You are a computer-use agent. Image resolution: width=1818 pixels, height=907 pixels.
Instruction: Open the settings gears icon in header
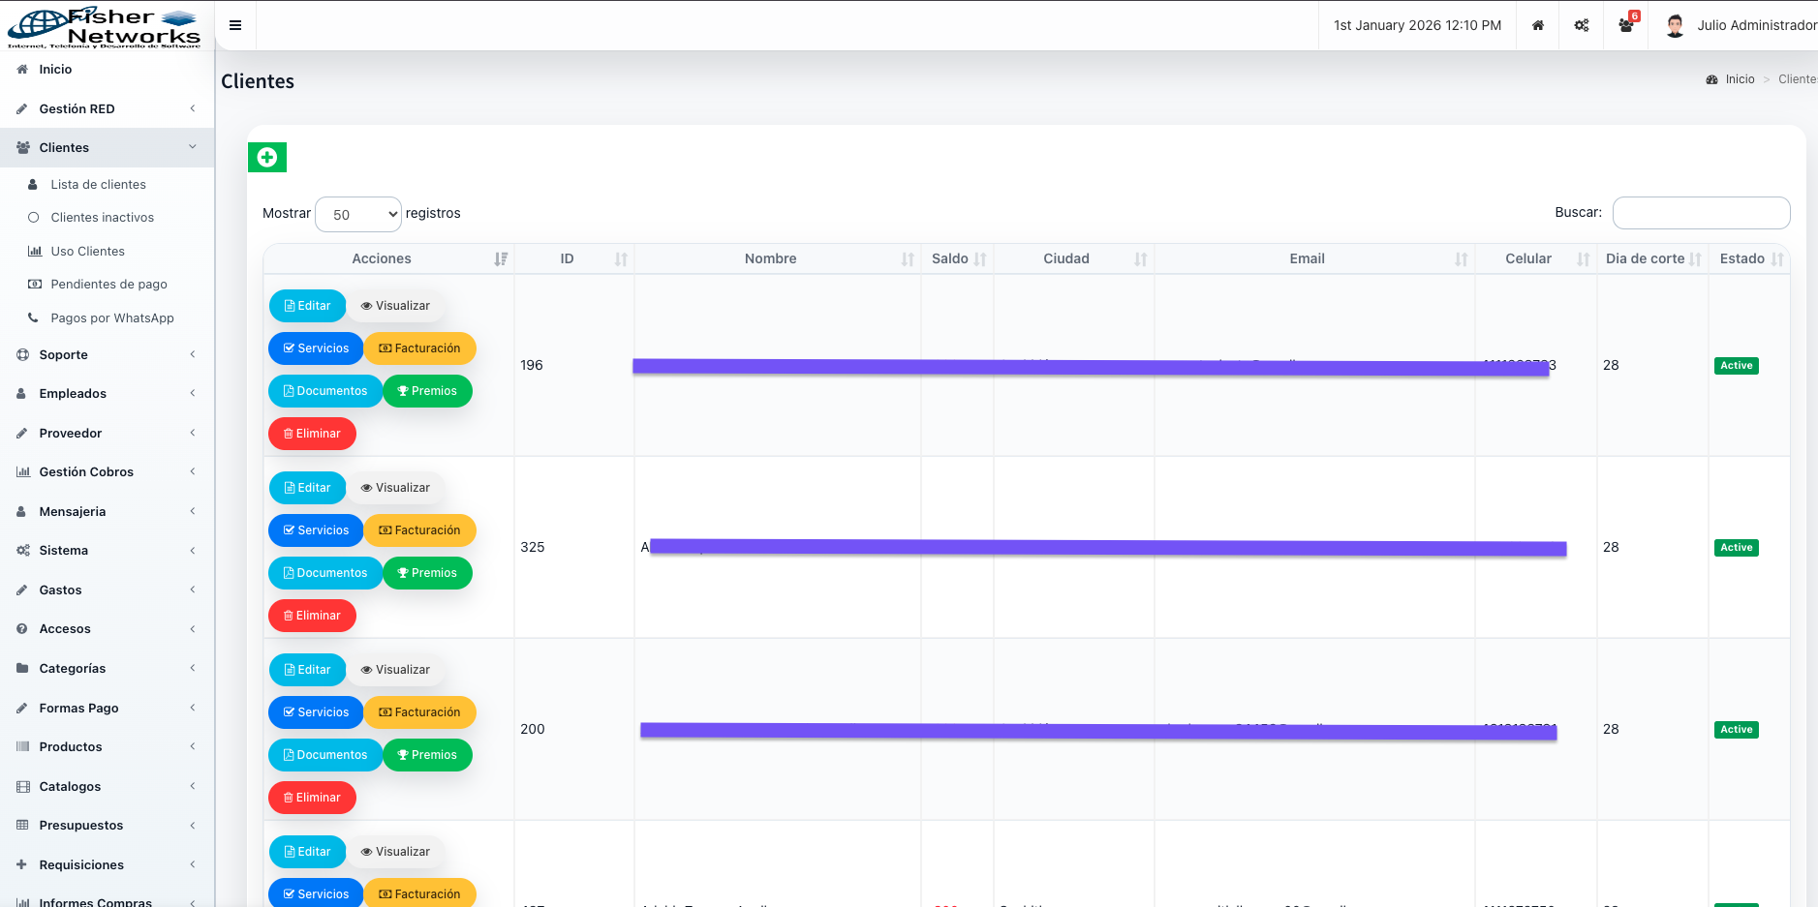point(1582,25)
